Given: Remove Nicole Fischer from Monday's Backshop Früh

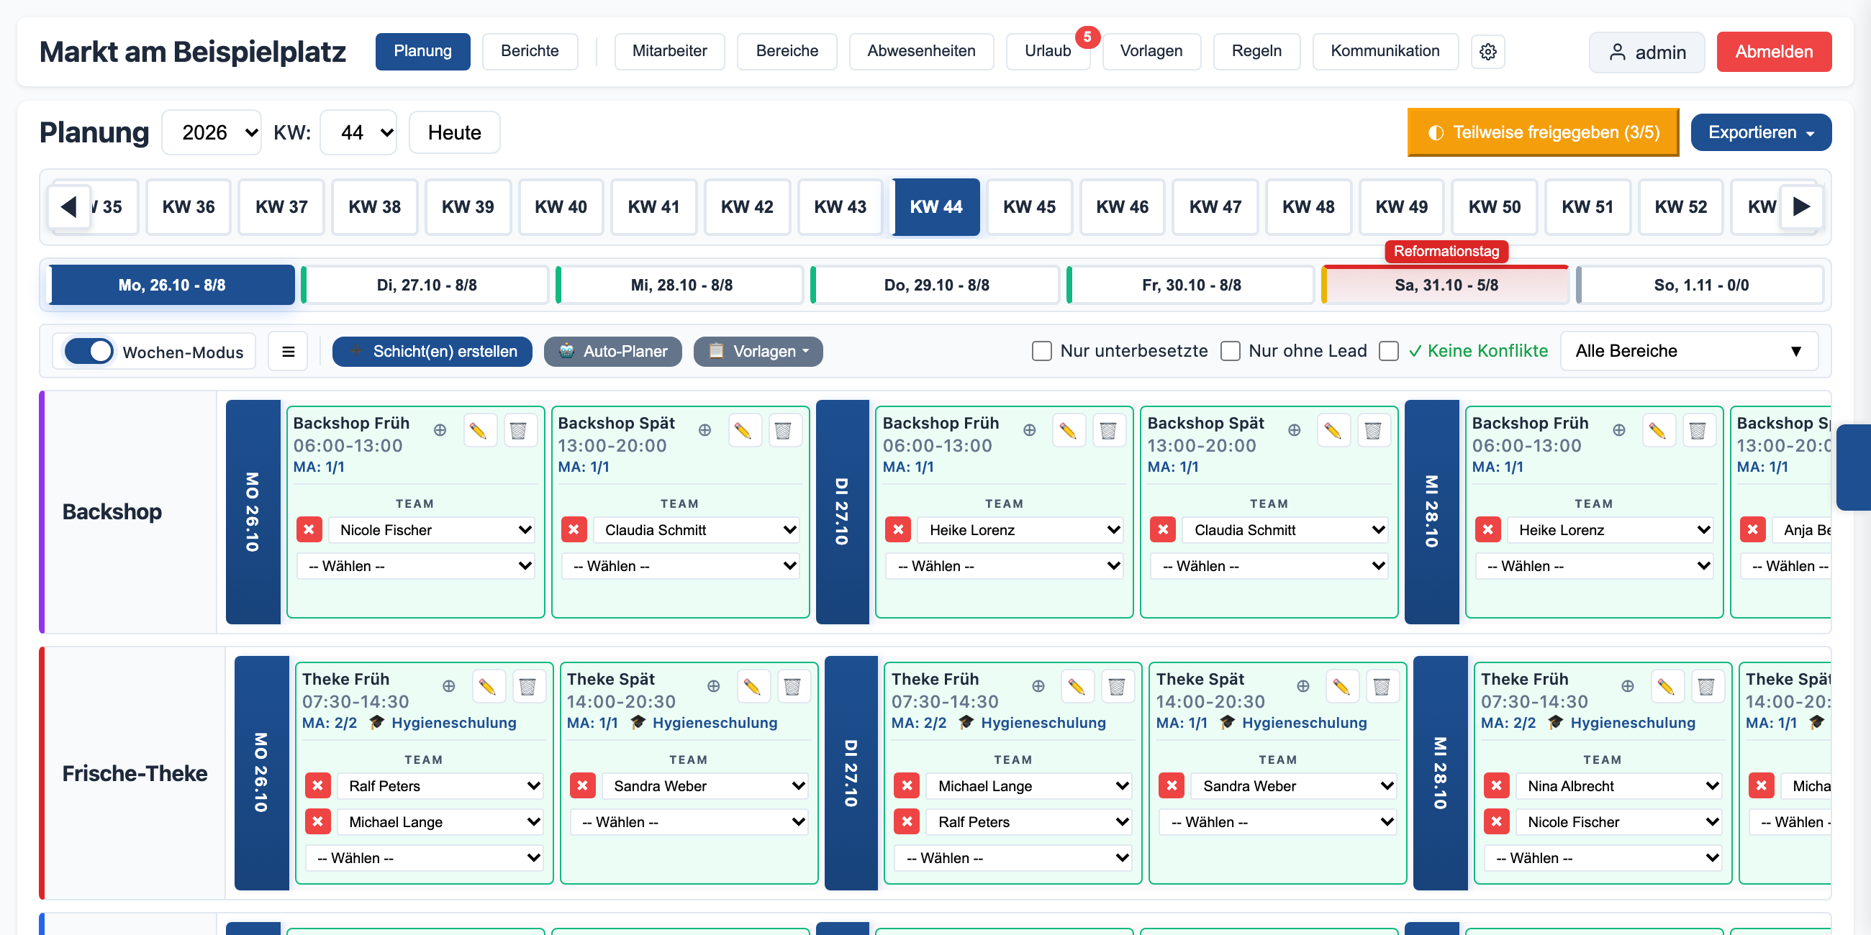Looking at the screenshot, I should (x=309, y=529).
